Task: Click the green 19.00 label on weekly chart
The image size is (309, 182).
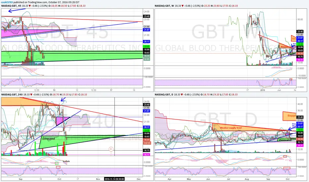Action: click(300, 44)
